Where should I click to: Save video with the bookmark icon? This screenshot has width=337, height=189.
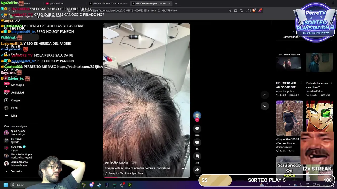pos(197,156)
